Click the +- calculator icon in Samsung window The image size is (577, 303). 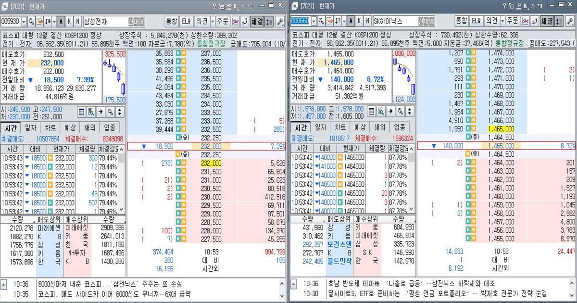[244, 22]
